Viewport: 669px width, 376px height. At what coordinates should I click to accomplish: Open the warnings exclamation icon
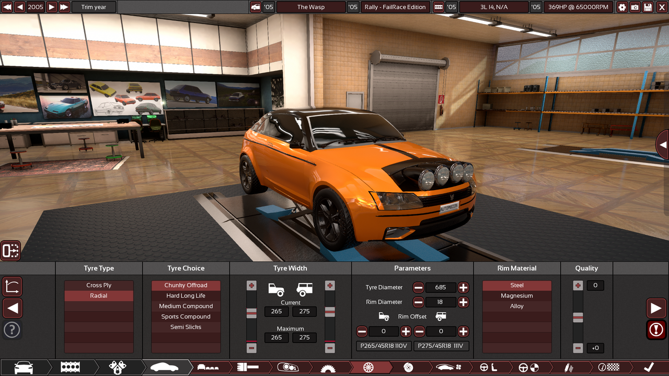click(656, 330)
